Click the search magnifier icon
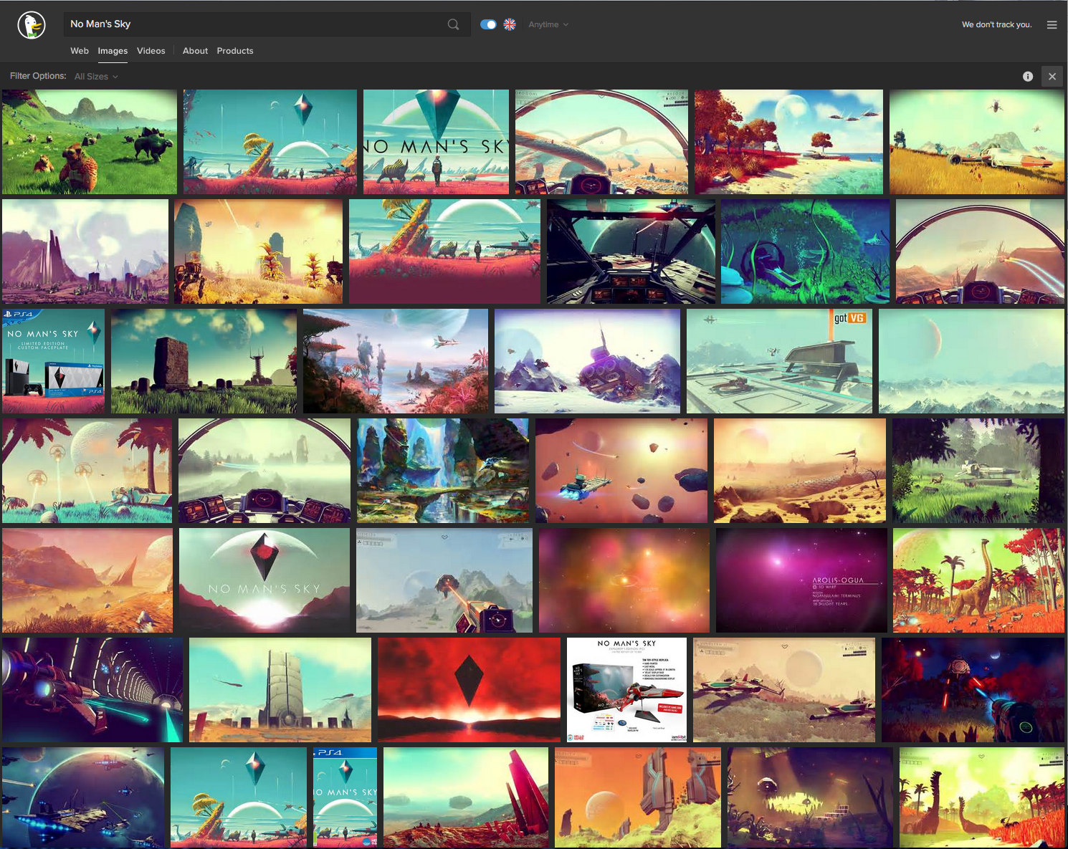Screen dimensions: 1068x849 453,24
